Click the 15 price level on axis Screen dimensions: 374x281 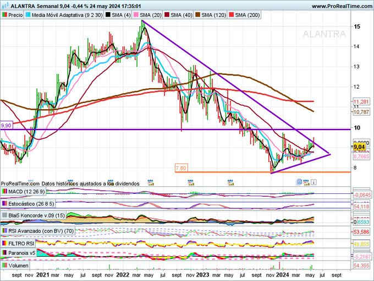pos(357,26)
